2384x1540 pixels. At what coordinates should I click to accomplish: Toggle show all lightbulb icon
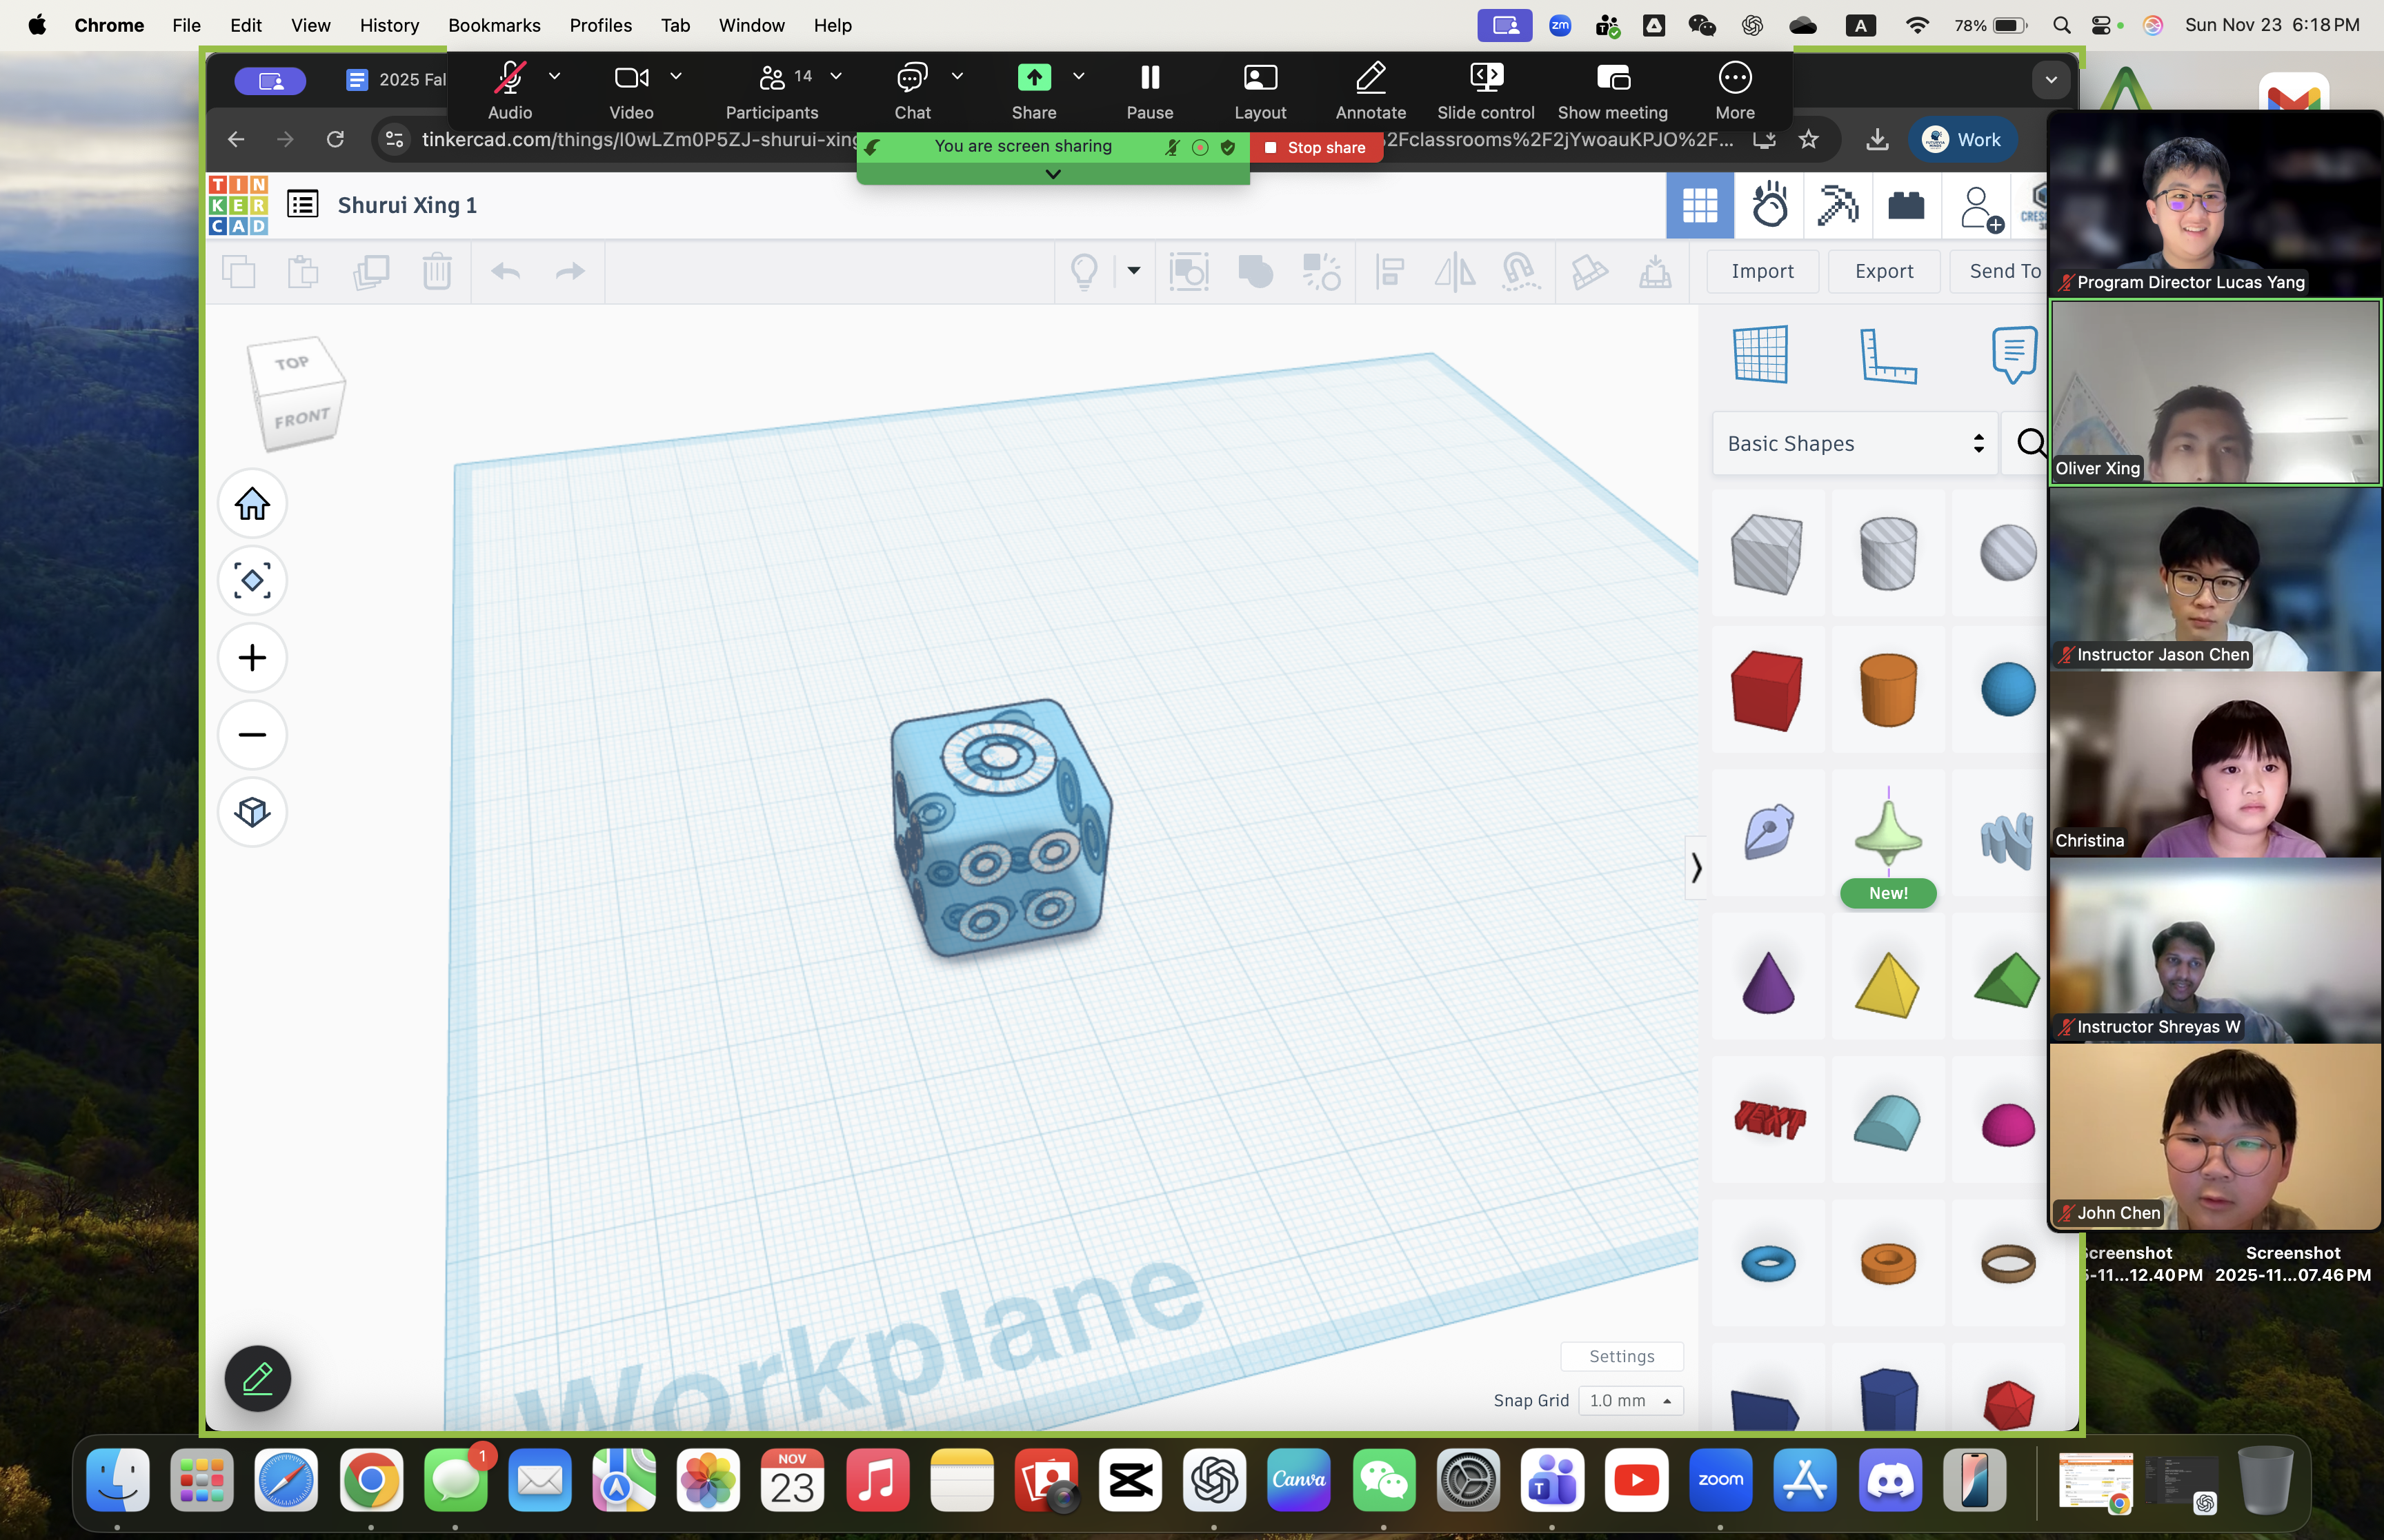(1084, 272)
